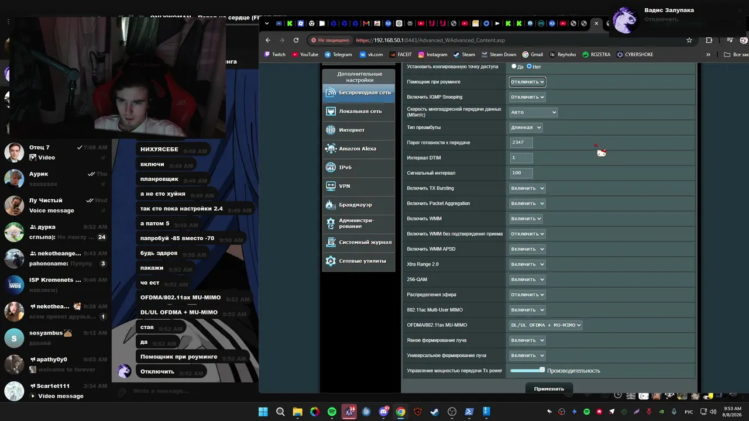This screenshot has width=749, height=421.
Task: Click the Локальная сеть LAN icon
Action: (x=331, y=111)
